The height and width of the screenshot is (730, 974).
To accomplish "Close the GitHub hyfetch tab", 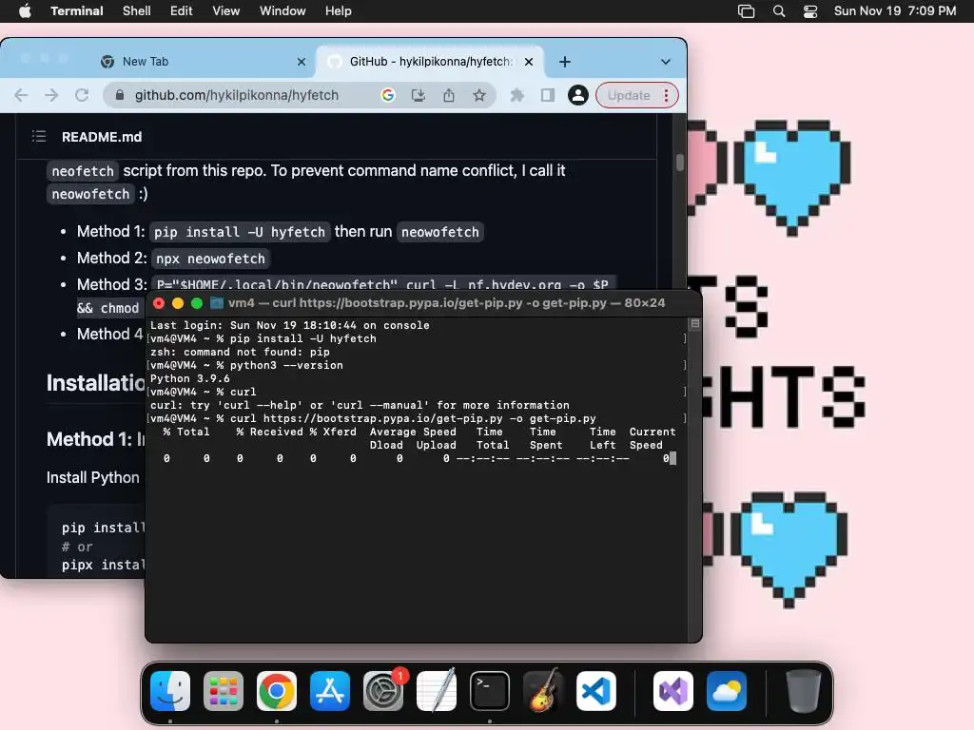I will pyautogui.click(x=529, y=62).
